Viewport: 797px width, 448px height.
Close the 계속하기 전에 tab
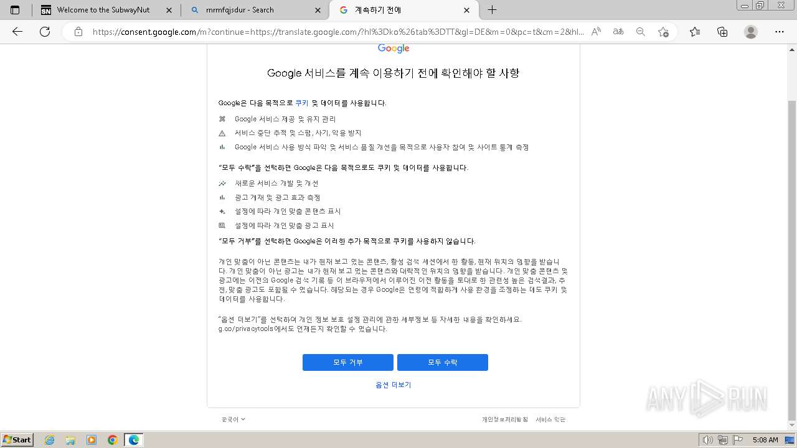tap(467, 10)
